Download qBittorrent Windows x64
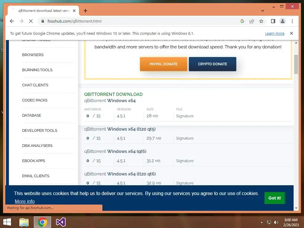Screen dimensions: 304x228 tap(110, 101)
